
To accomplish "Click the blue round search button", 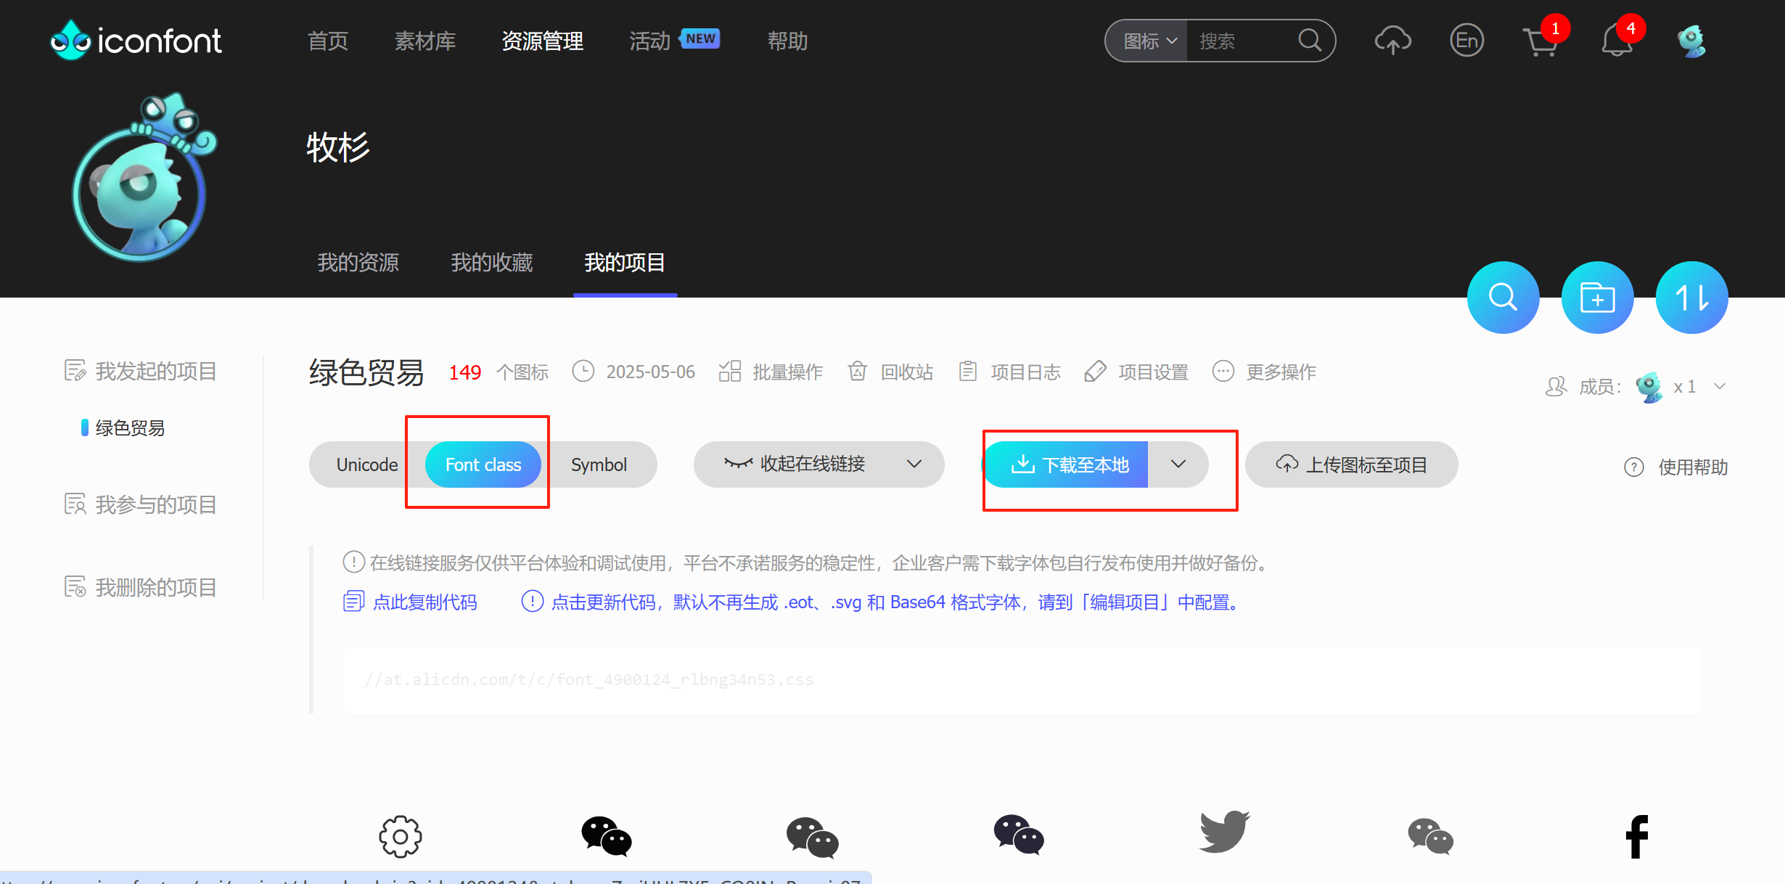I will pyautogui.click(x=1503, y=298).
